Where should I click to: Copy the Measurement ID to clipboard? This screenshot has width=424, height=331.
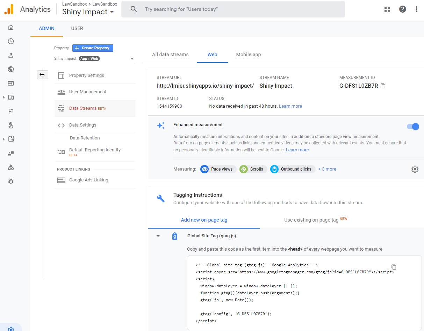pos(383,86)
